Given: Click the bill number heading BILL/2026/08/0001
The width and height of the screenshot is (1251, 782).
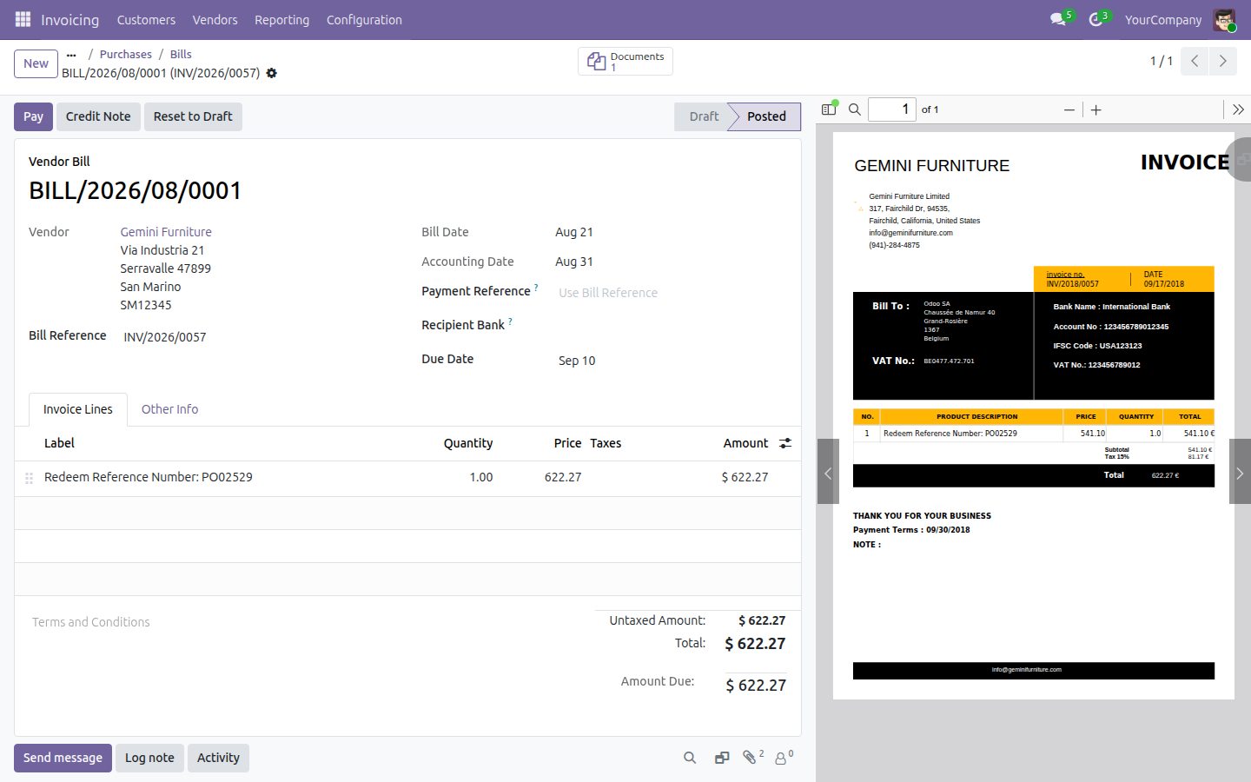Looking at the screenshot, I should (136, 191).
